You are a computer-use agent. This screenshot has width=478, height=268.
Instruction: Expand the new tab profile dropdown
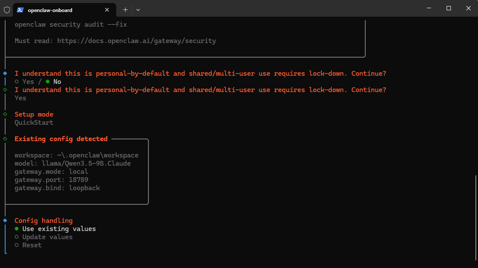(x=138, y=9)
